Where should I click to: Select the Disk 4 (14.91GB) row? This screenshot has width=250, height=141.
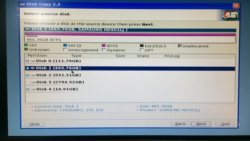click(130, 89)
